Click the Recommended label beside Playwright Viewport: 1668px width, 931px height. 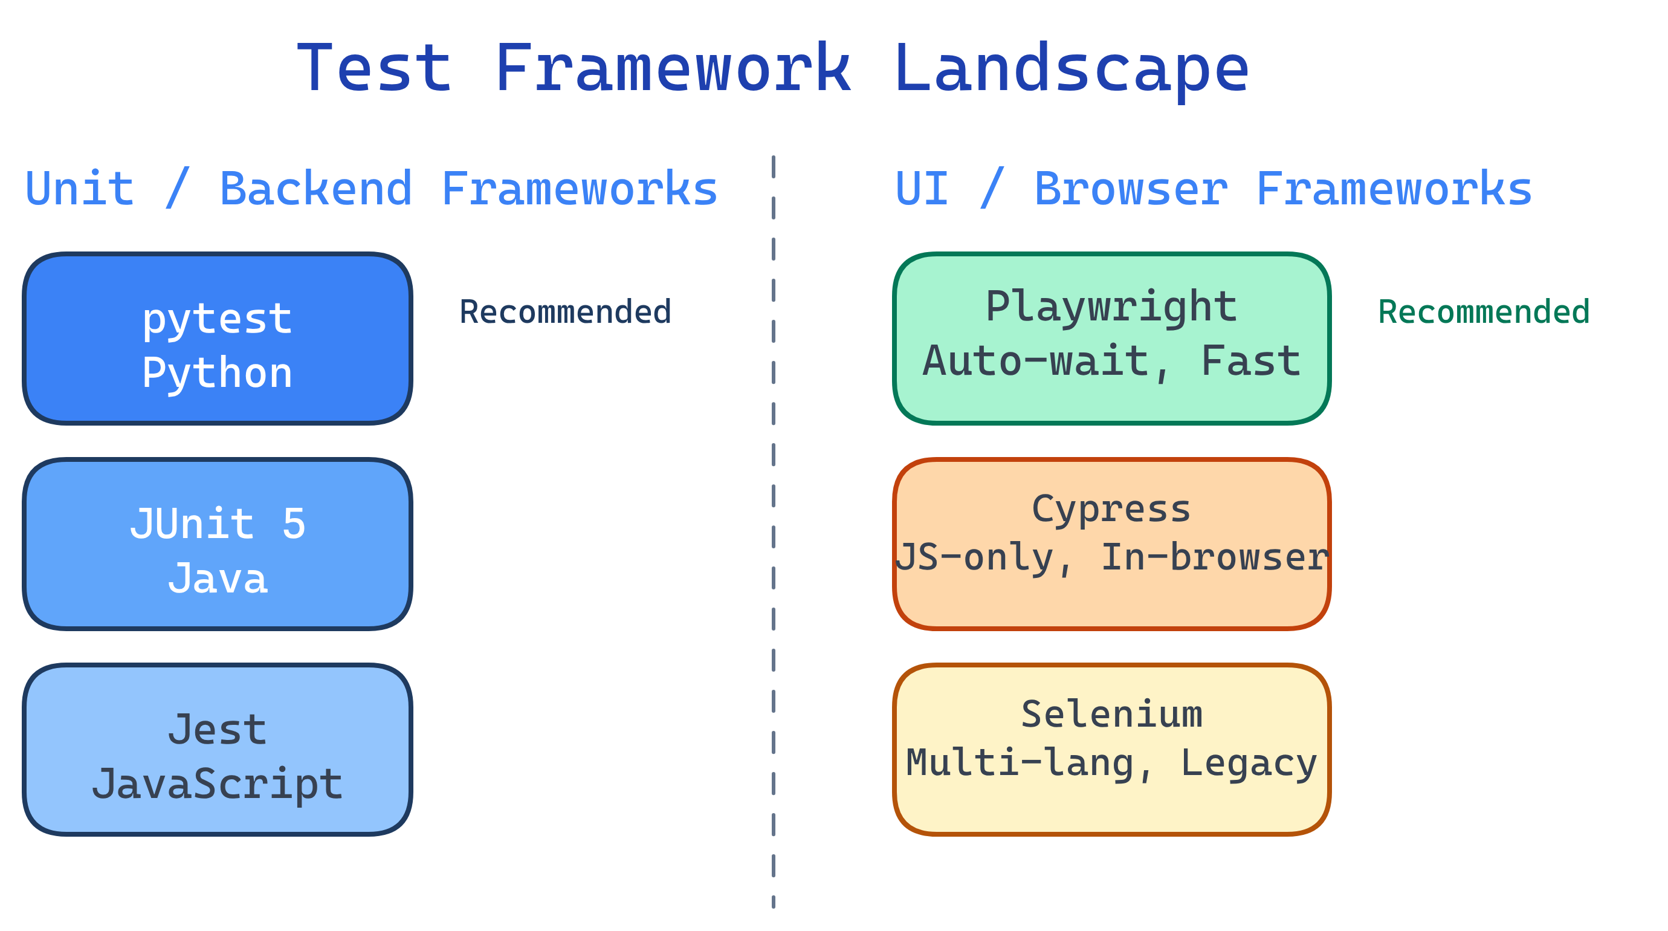pyautogui.click(x=1484, y=313)
